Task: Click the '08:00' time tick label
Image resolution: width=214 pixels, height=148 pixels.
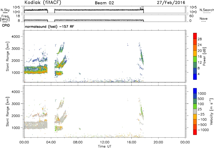Action: click(78, 142)
